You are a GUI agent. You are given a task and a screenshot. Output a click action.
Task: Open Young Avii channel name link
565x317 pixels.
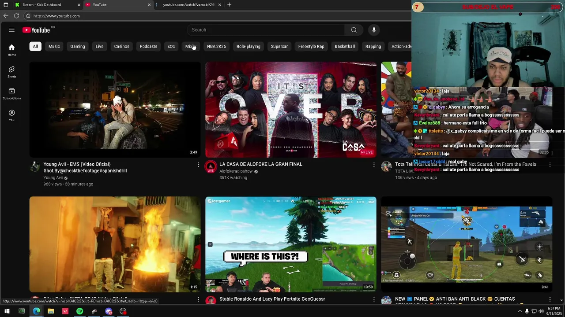(53, 178)
